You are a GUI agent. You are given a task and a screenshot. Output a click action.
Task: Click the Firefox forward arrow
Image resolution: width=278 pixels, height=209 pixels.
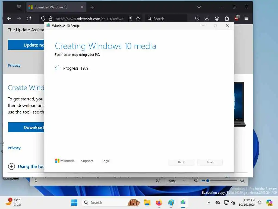19,19
